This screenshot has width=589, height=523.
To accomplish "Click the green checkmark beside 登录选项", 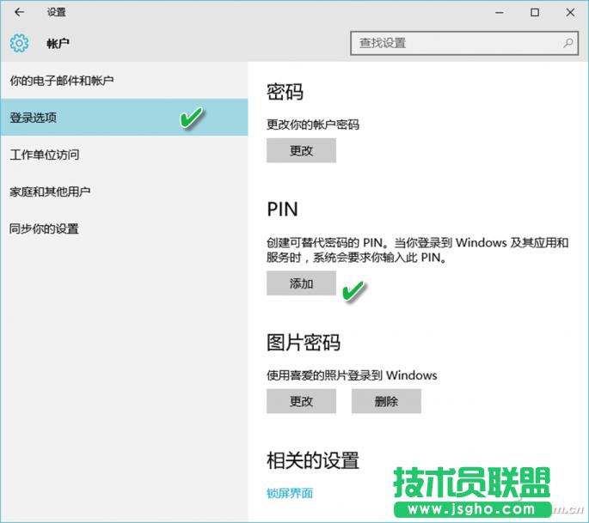I will pos(191,119).
